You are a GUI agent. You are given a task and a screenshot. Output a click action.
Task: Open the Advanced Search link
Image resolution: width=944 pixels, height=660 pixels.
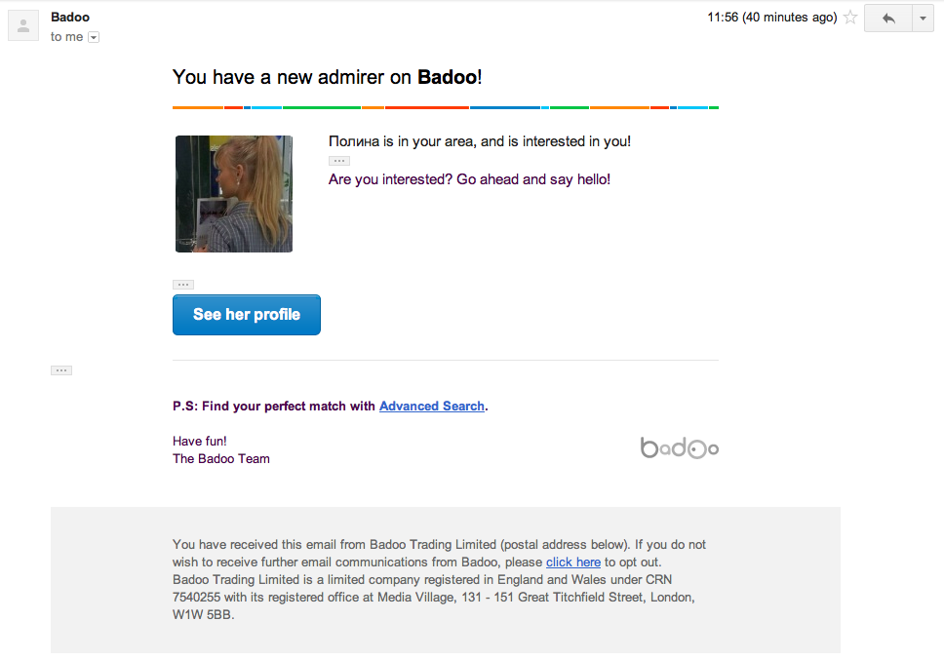point(432,407)
